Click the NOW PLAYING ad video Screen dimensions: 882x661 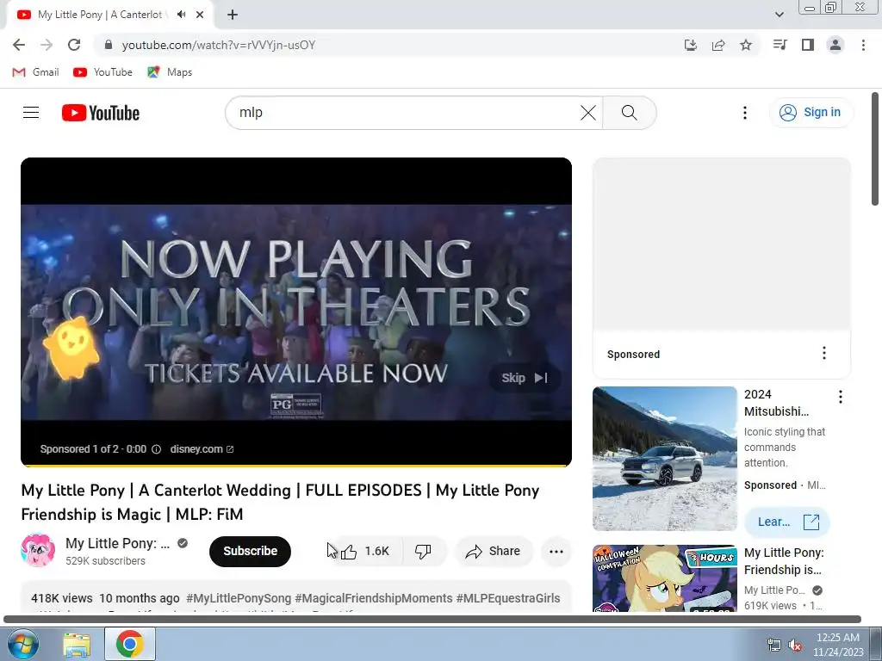coord(296,312)
